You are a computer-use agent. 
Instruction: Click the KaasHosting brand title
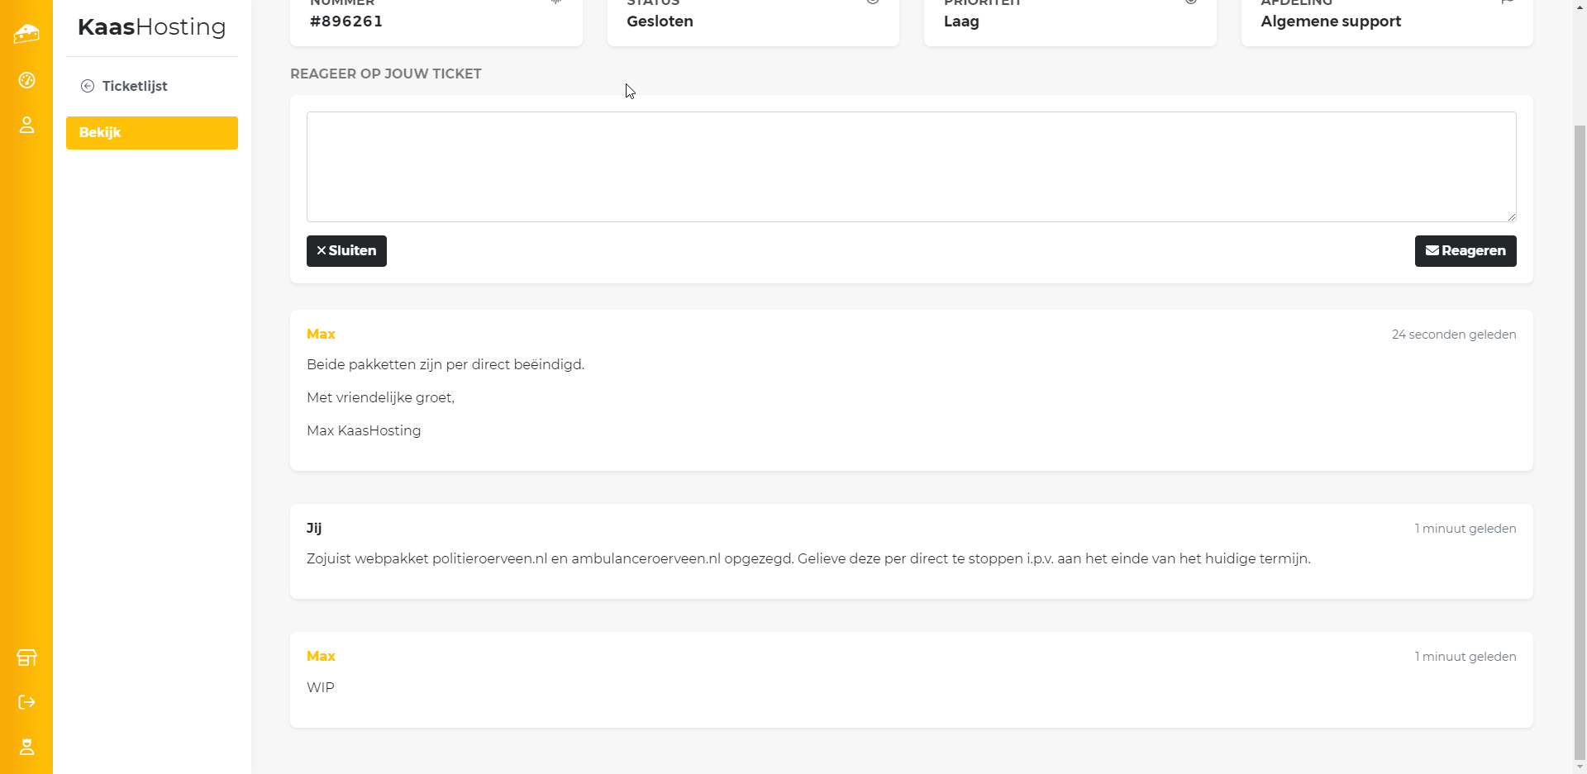coord(152,27)
